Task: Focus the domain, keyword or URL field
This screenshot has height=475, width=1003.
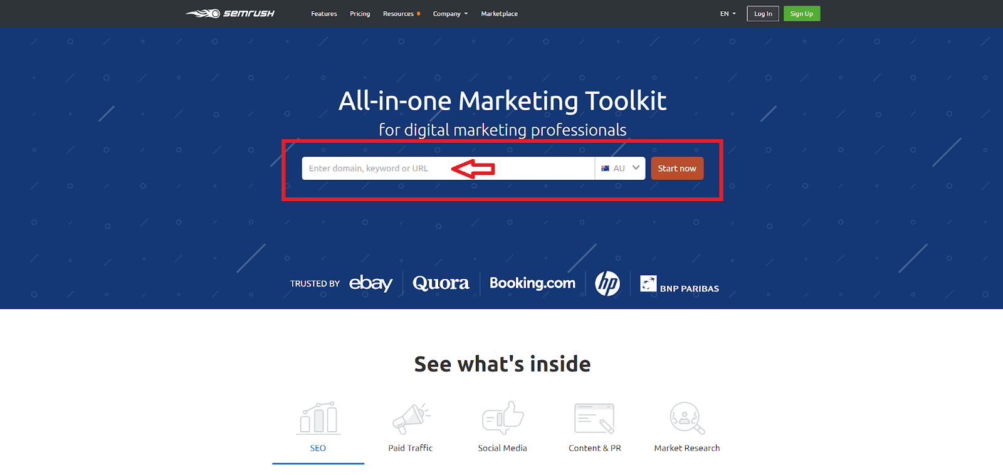Action: click(x=448, y=169)
